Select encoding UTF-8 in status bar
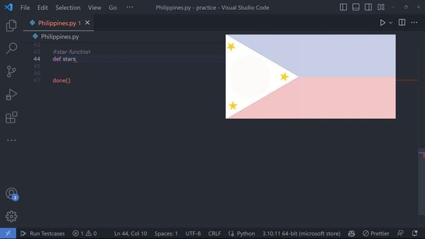The image size is (425, 239). pos(193,233)
